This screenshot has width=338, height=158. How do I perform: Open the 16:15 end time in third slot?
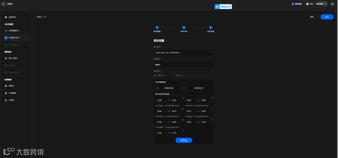[177, 111]
